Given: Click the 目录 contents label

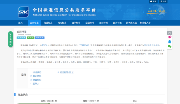Looking at the screenshot, I should (x=24, y=75).
